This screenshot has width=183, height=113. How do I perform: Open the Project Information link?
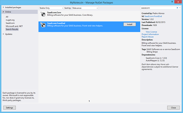[150, 34]
